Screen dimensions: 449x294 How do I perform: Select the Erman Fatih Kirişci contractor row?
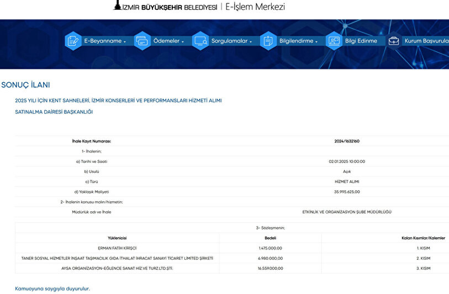[x=117, y=248]
